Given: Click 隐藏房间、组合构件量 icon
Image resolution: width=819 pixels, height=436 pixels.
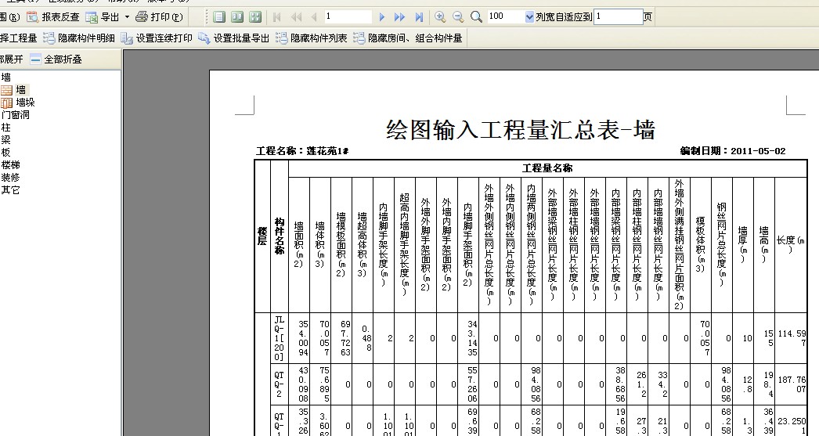Looking at the screenshot, I should point(359,38).
